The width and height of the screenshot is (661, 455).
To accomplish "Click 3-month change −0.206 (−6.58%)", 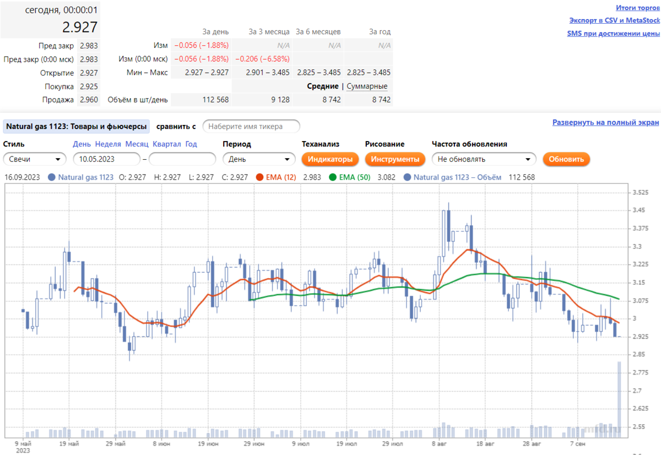I will tap(262, 59).
